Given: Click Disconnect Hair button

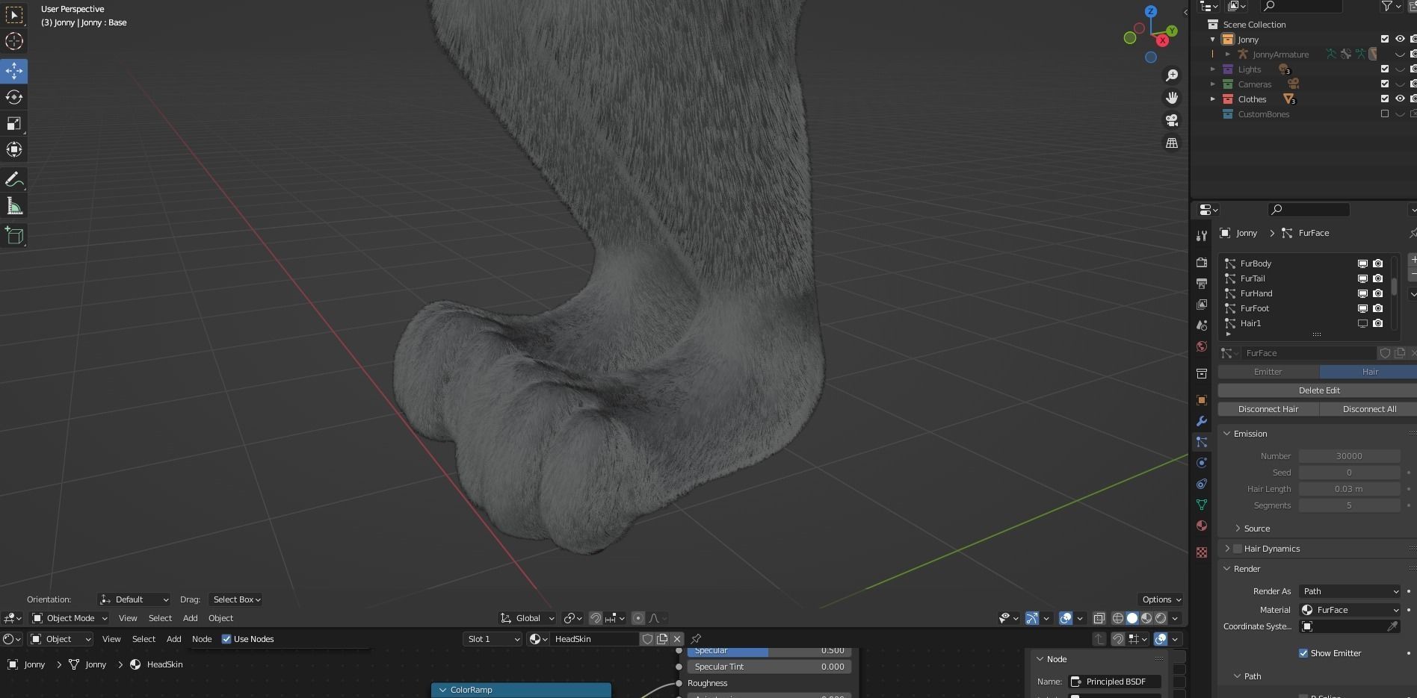Looking at the screenshot, I should click(x=1268, y=409).
